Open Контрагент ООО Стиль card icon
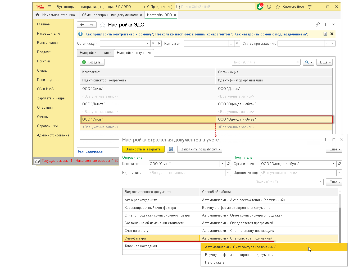 click(228, 164)
